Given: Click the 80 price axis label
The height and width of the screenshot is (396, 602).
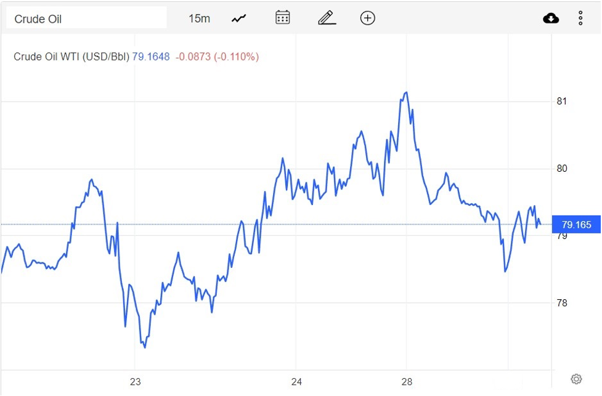Looking at the screenshot, I should pyautogui.click(x=562, y=169).
